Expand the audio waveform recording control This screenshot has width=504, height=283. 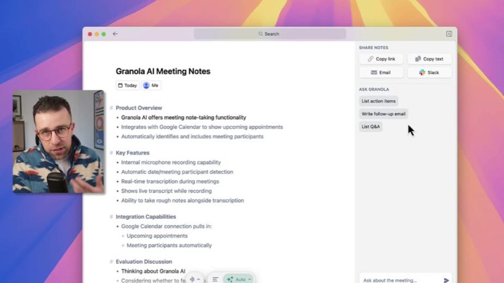click(195, 279)
